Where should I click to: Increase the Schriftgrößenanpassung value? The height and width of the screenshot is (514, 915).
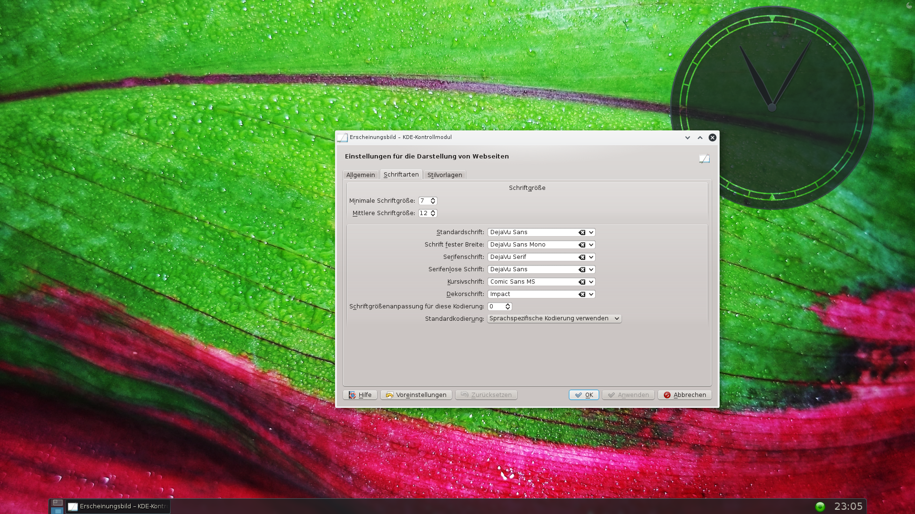pos(508,305)
